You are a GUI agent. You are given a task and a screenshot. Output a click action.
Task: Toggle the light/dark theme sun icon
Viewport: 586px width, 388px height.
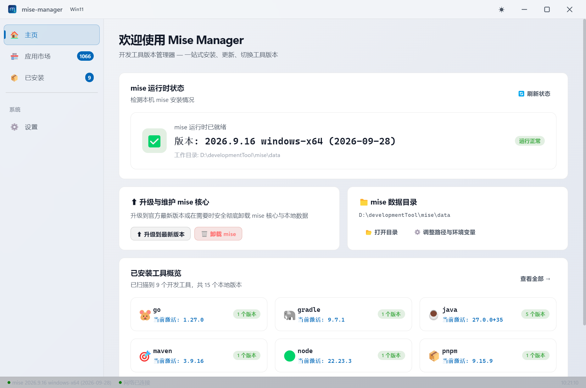point(501,9)
